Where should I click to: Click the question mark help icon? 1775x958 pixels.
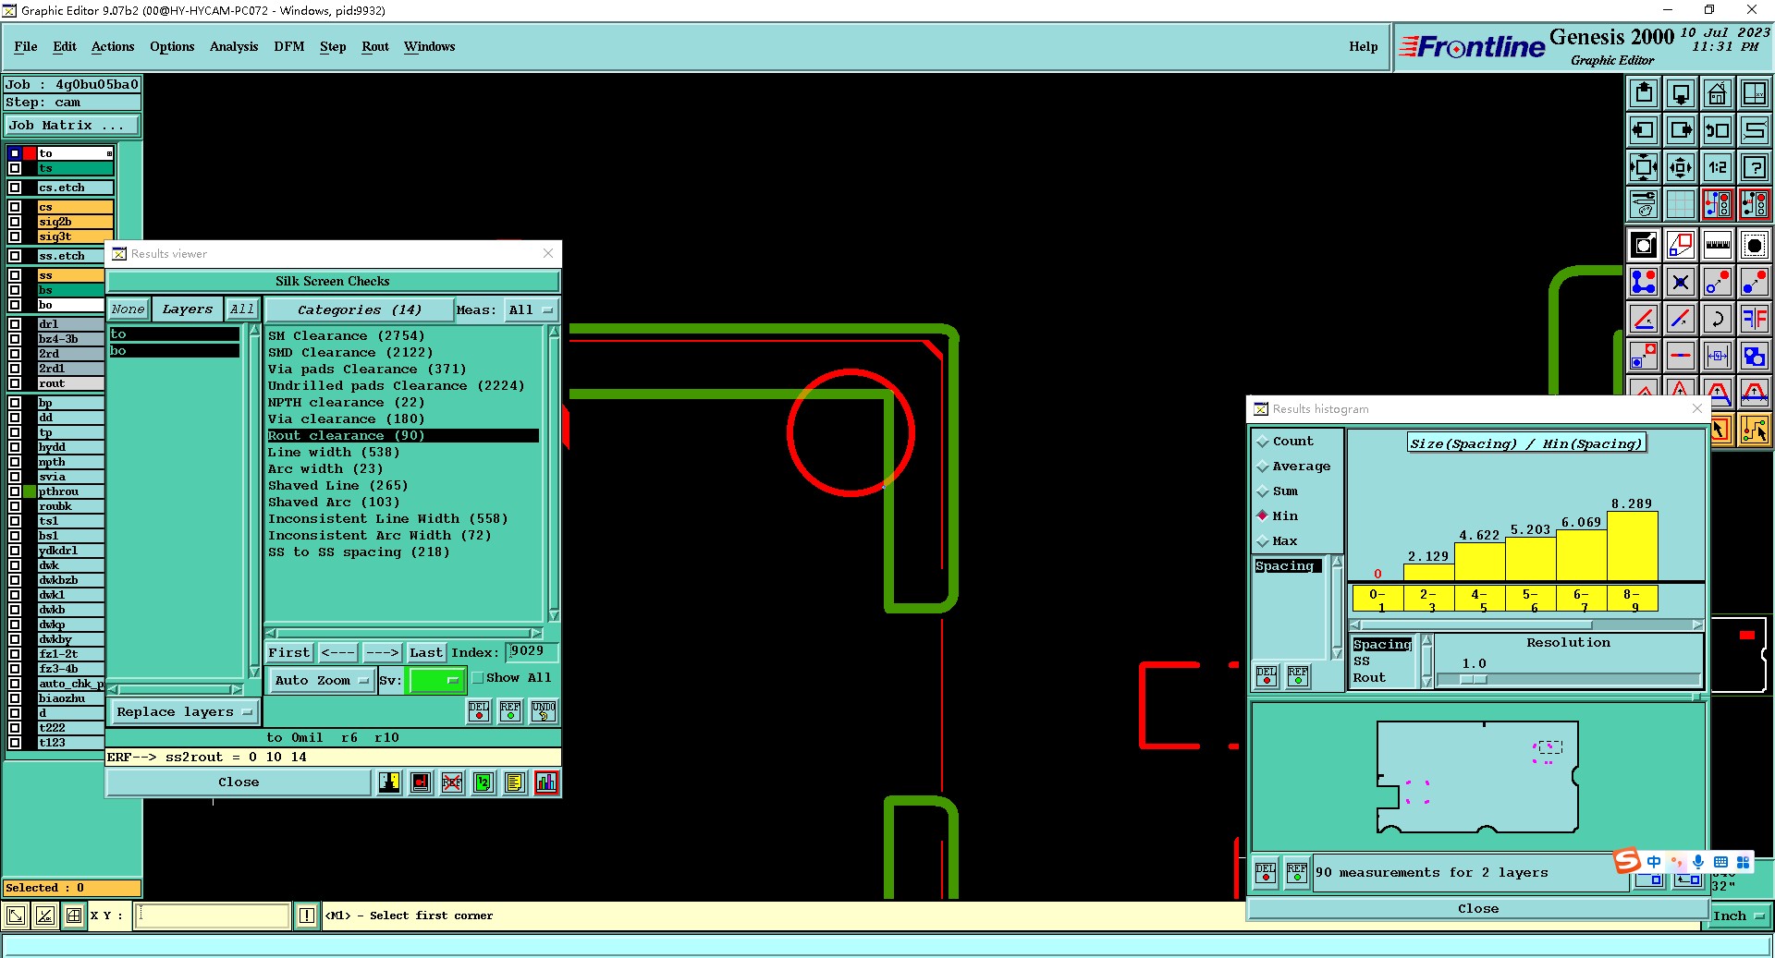[x=1754, y=167]
